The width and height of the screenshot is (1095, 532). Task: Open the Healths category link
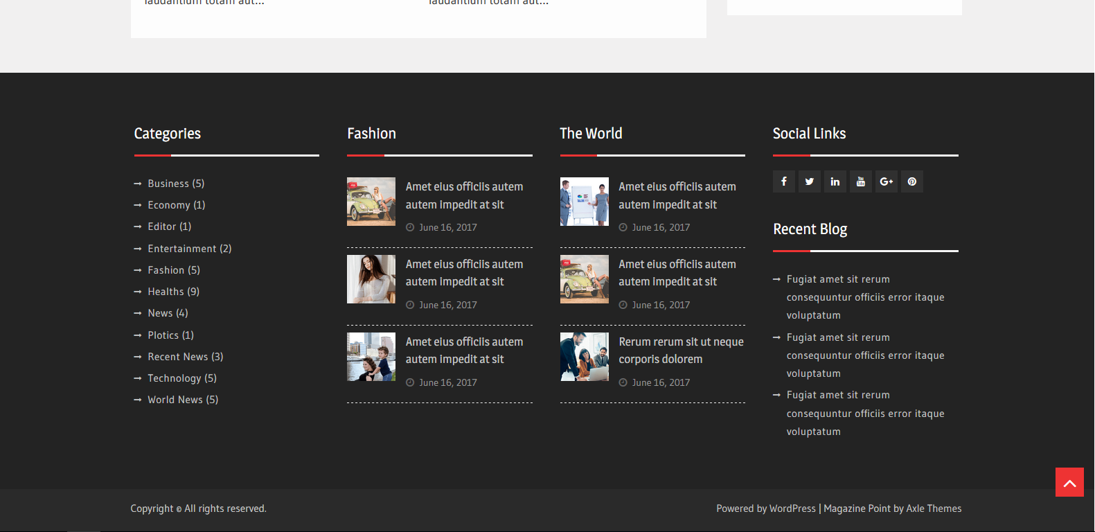166,292
